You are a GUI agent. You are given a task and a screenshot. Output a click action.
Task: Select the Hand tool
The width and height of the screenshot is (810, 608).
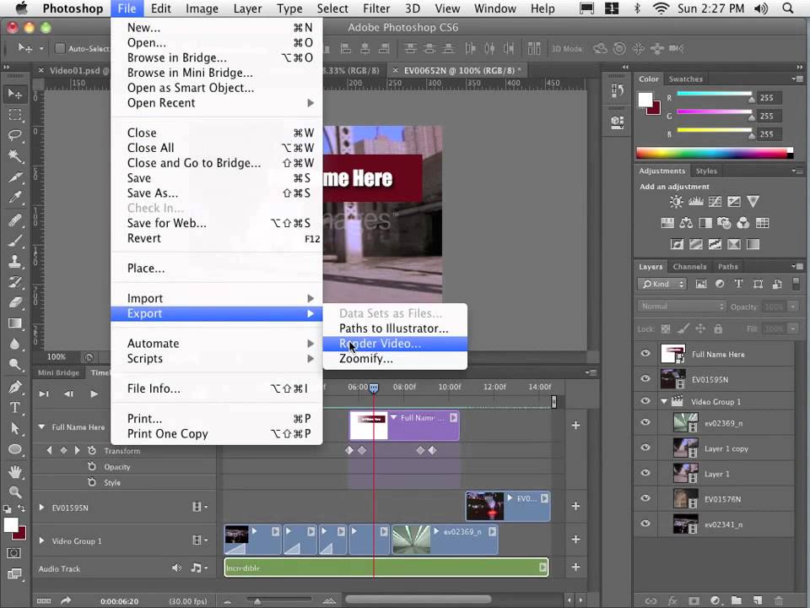click(x=15, y=471)
